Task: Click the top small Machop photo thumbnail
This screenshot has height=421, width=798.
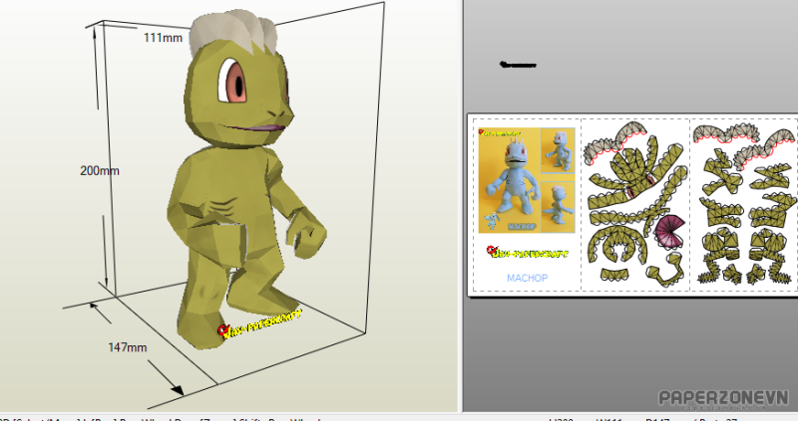Action: [558, 150]
